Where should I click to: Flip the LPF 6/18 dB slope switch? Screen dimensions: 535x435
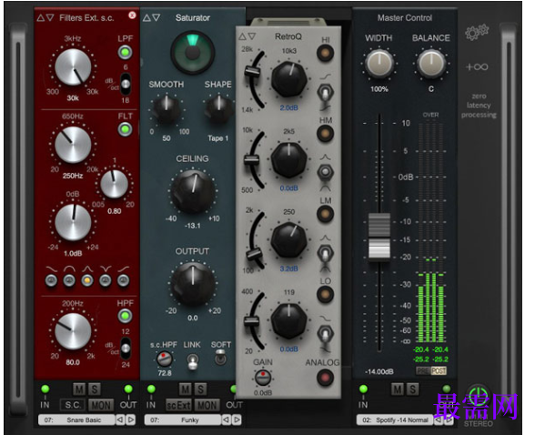[126, 84]
